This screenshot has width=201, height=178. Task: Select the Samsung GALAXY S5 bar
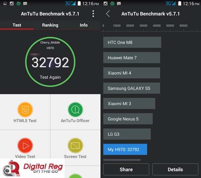pos(132,88)
